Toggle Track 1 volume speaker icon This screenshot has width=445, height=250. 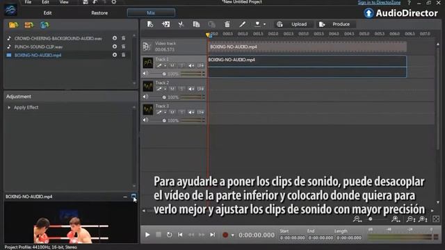click(145, 74)
